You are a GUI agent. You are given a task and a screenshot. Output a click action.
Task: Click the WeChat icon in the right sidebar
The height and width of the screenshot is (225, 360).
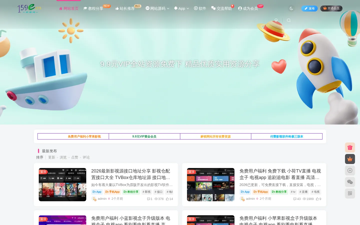pos(350,182)
